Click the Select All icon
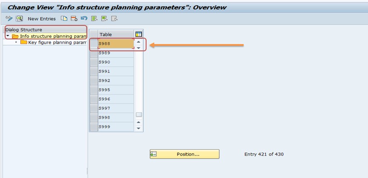Viewport: 368px width, 178px height. [95, 19]
